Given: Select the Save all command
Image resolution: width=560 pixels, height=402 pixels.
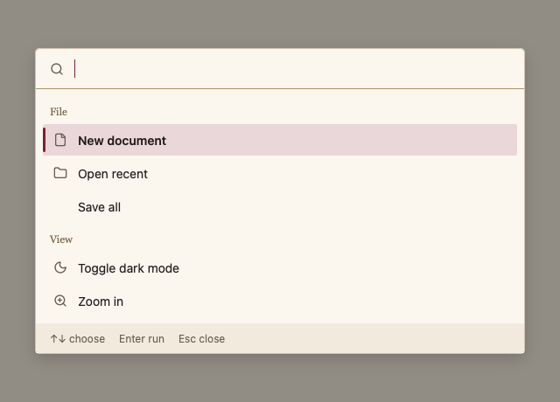Looking at the screenshot, I should pos(280,207).
